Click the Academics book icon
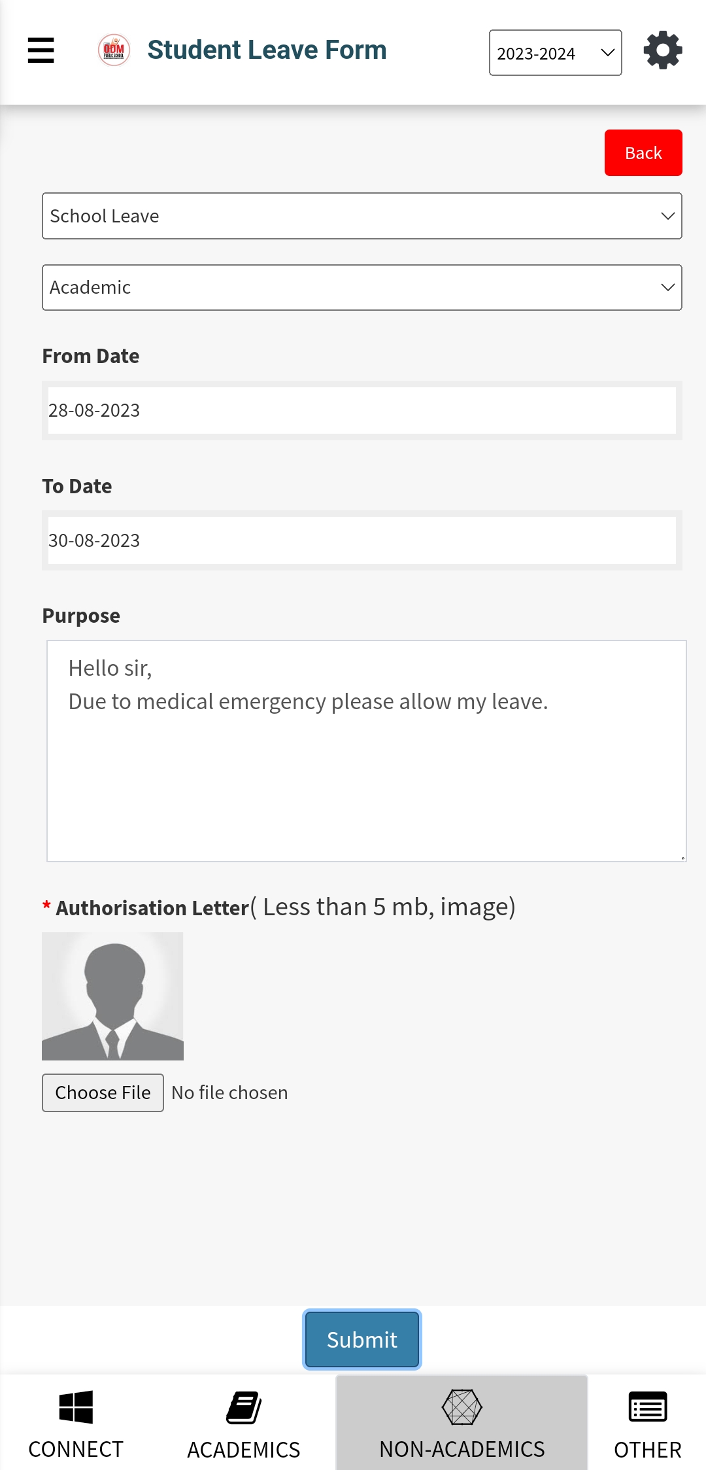The image size is (706, 1470). click(x=244, y=1407)
